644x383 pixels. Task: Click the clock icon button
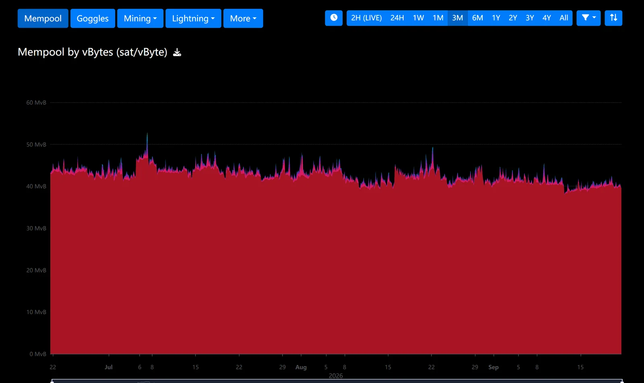[334, 18]
